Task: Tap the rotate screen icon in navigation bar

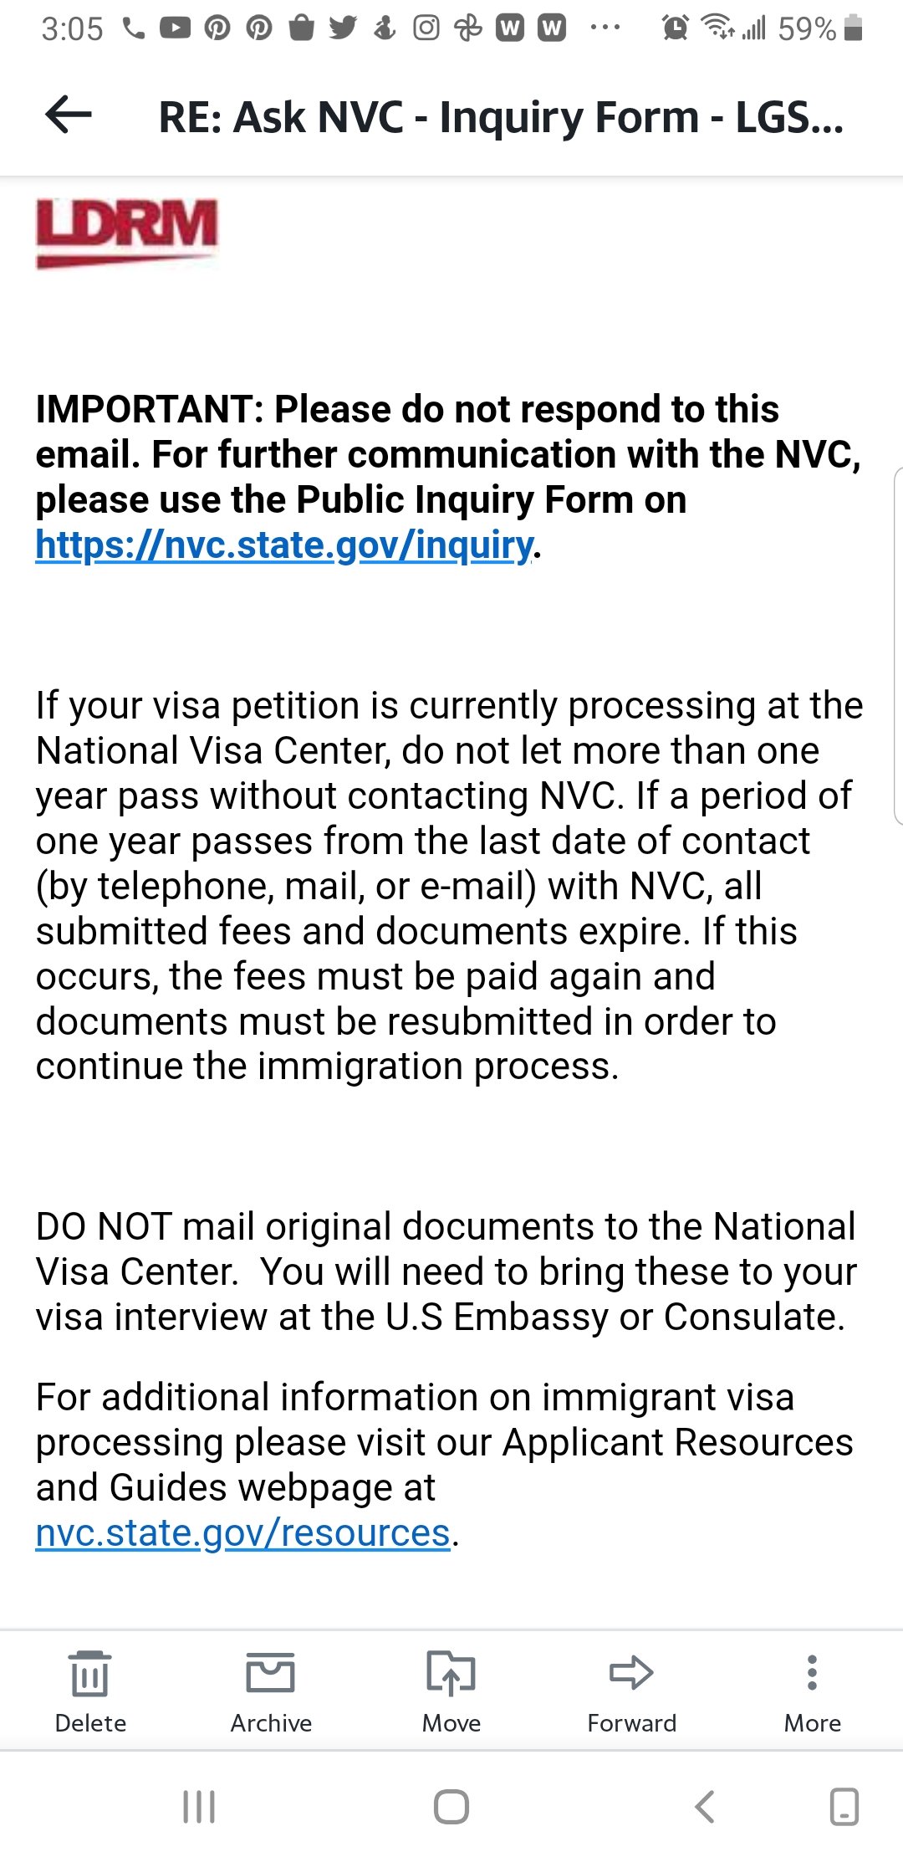Action: click(844, 1807)
